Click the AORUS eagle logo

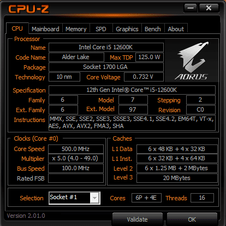tap(192, 61)
